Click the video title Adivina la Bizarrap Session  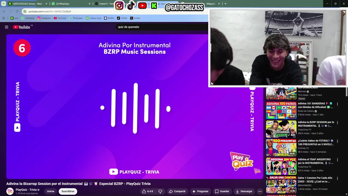click(78, 184)
